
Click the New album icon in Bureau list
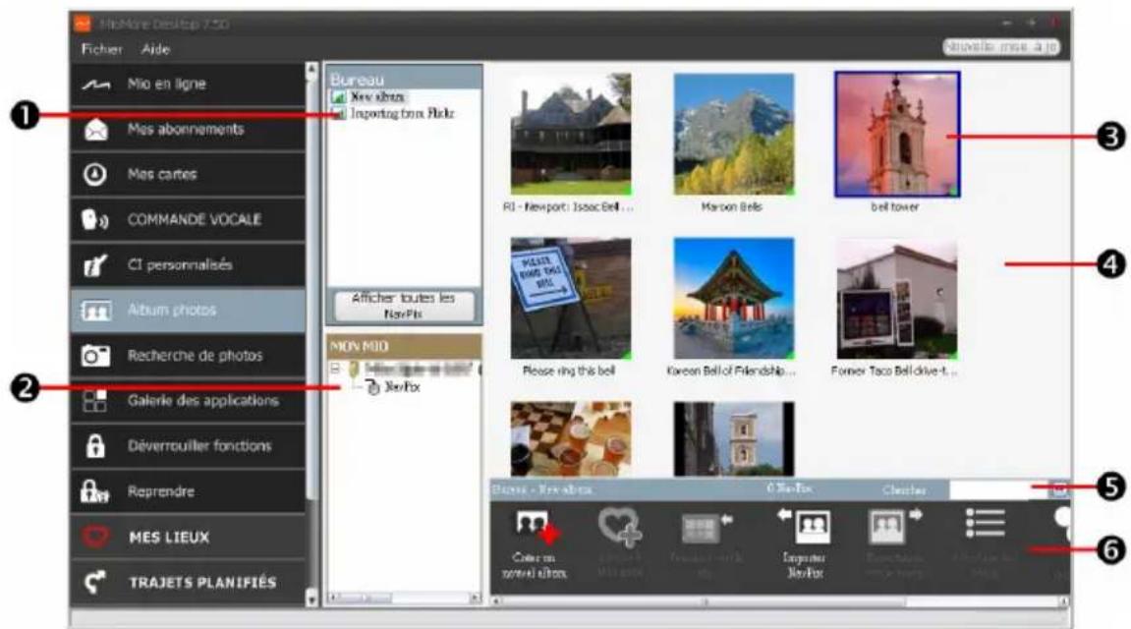click(x=338, y=96)
